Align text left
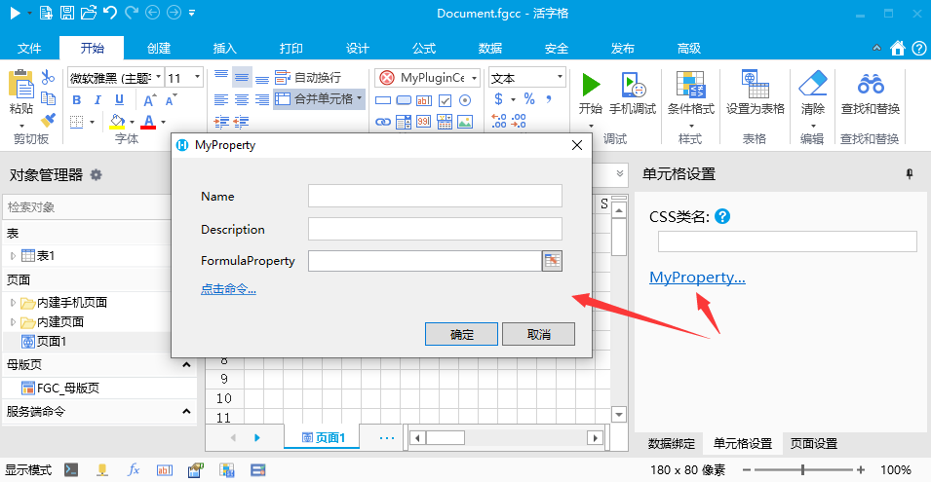 click(221, 99)
